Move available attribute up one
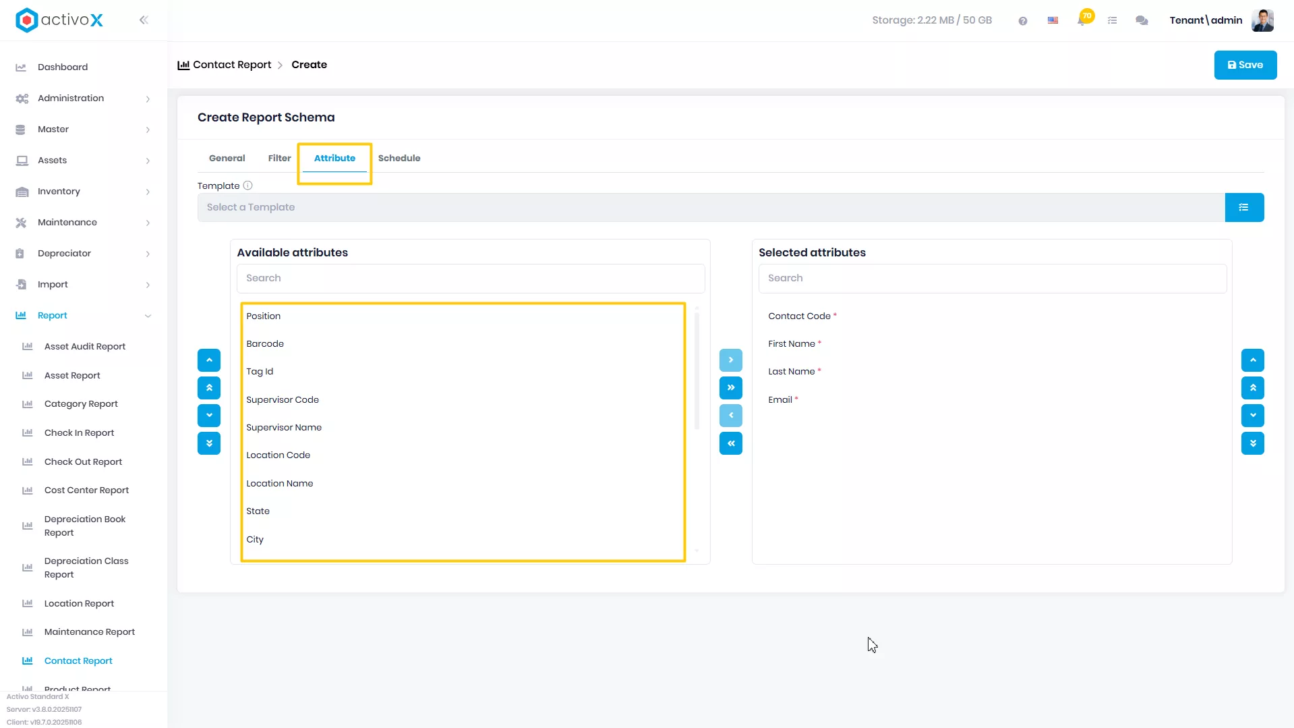The height and width of the screenshot is (728, 1294). 209,360
